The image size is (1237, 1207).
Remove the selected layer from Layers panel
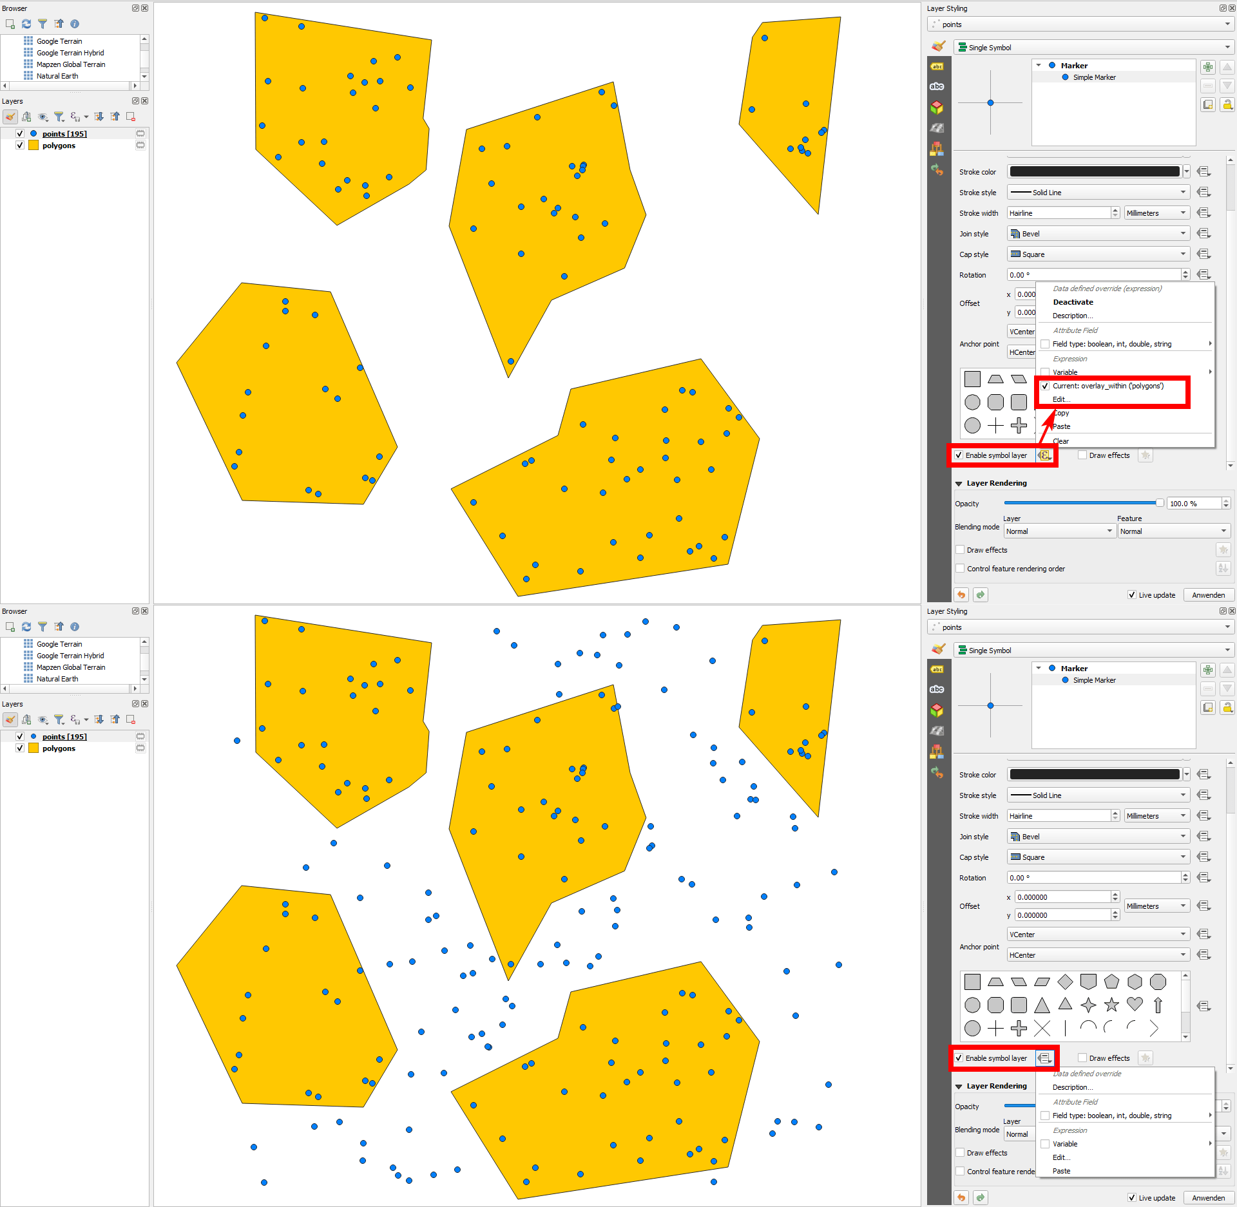click(131, 117)
